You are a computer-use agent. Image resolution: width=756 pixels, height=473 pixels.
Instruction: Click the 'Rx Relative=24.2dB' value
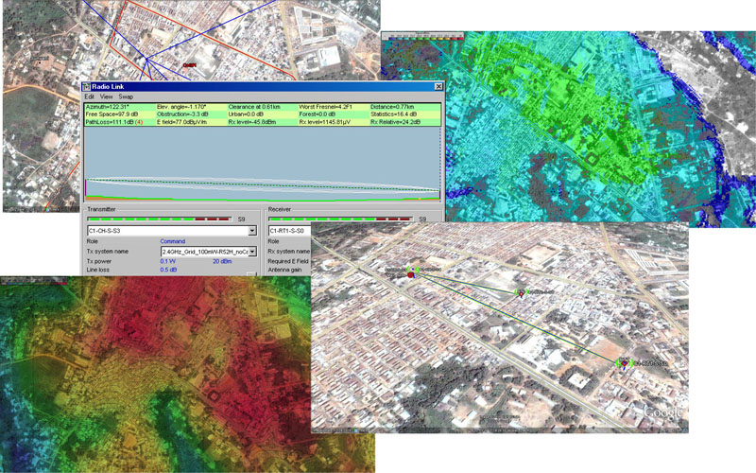click(x=395, y=122)
